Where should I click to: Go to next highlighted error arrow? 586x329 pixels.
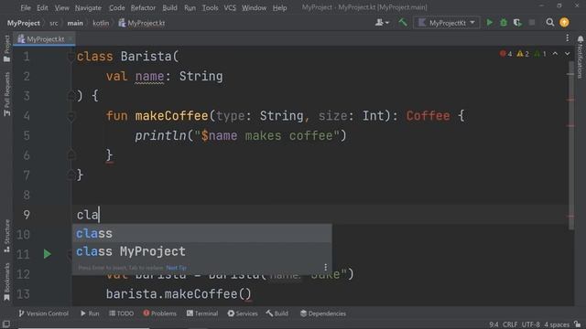point(568,54)
